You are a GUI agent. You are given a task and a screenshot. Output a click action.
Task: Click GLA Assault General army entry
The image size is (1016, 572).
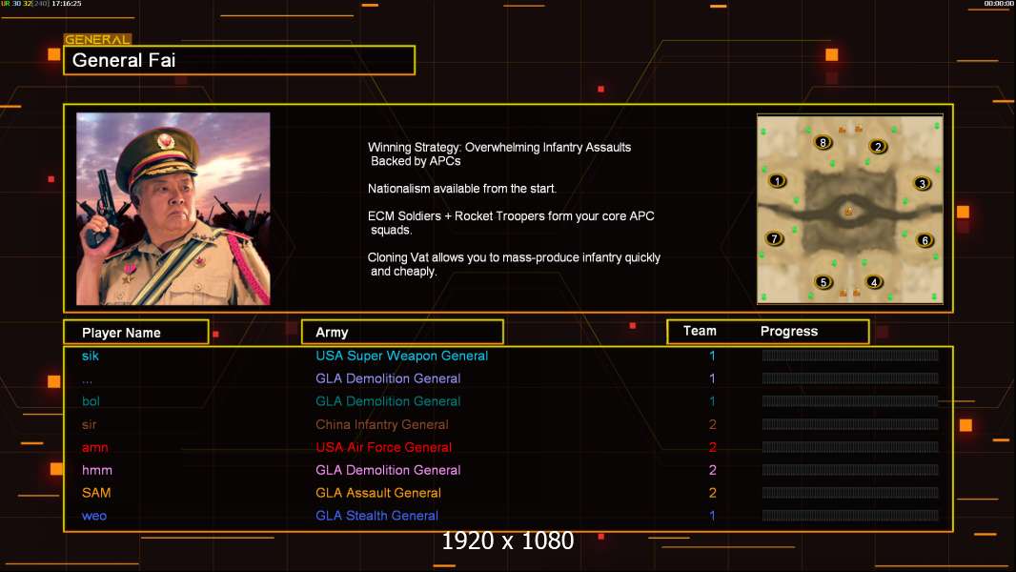378,493
